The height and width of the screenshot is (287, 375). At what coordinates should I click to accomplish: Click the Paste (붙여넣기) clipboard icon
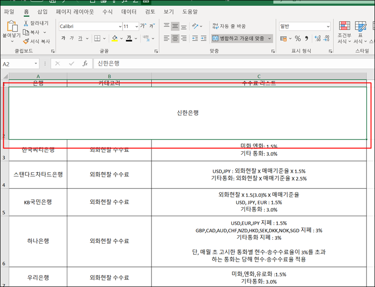[12, 26]
